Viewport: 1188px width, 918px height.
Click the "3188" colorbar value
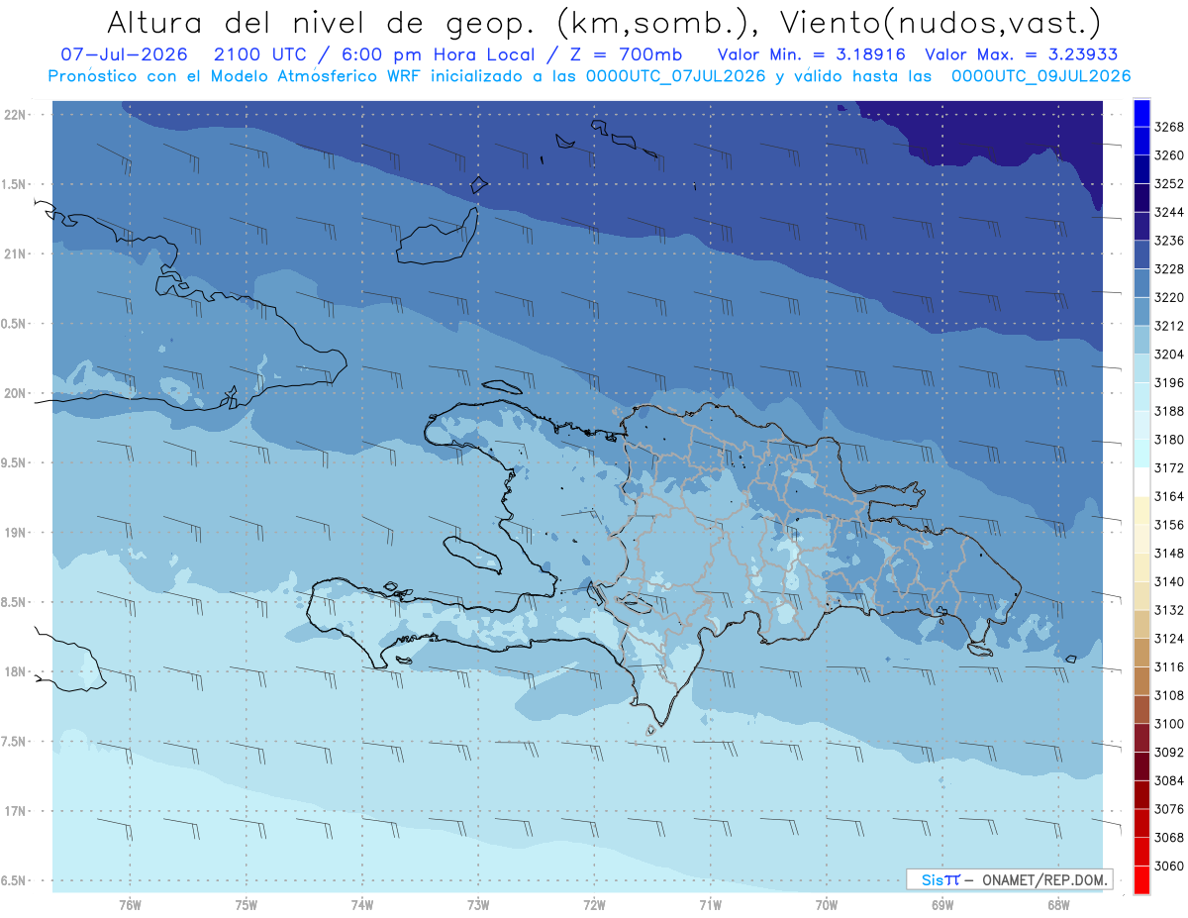tap(1169, 411)
